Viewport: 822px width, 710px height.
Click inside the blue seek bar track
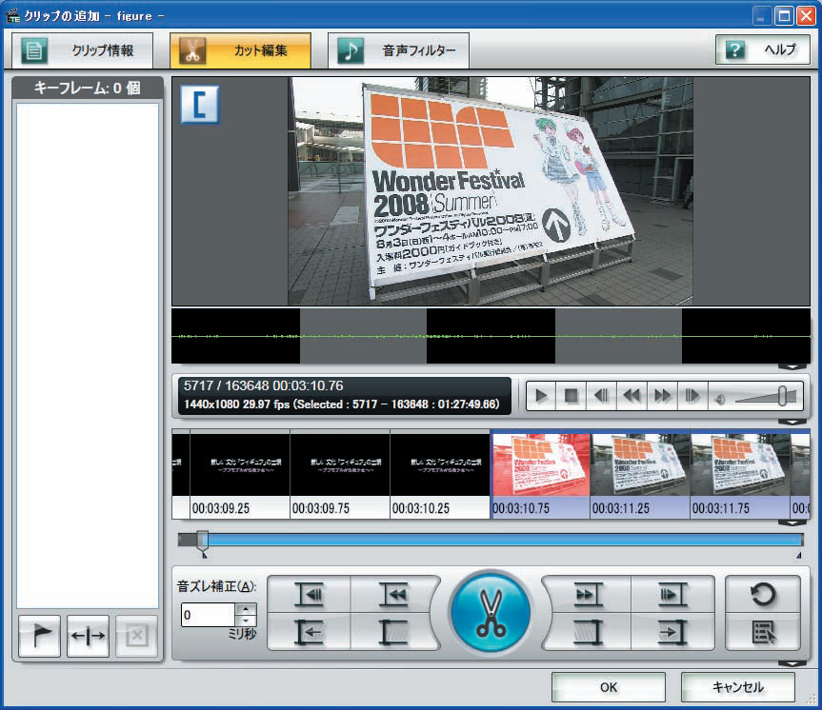491,540
